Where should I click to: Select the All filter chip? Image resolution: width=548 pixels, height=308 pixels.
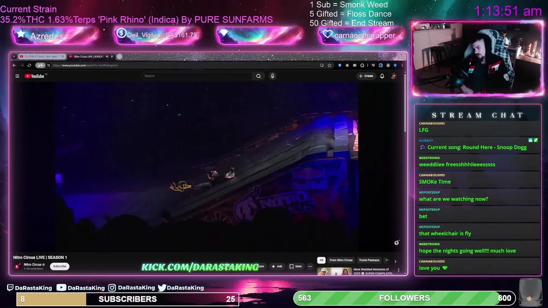tap(321, 260)
